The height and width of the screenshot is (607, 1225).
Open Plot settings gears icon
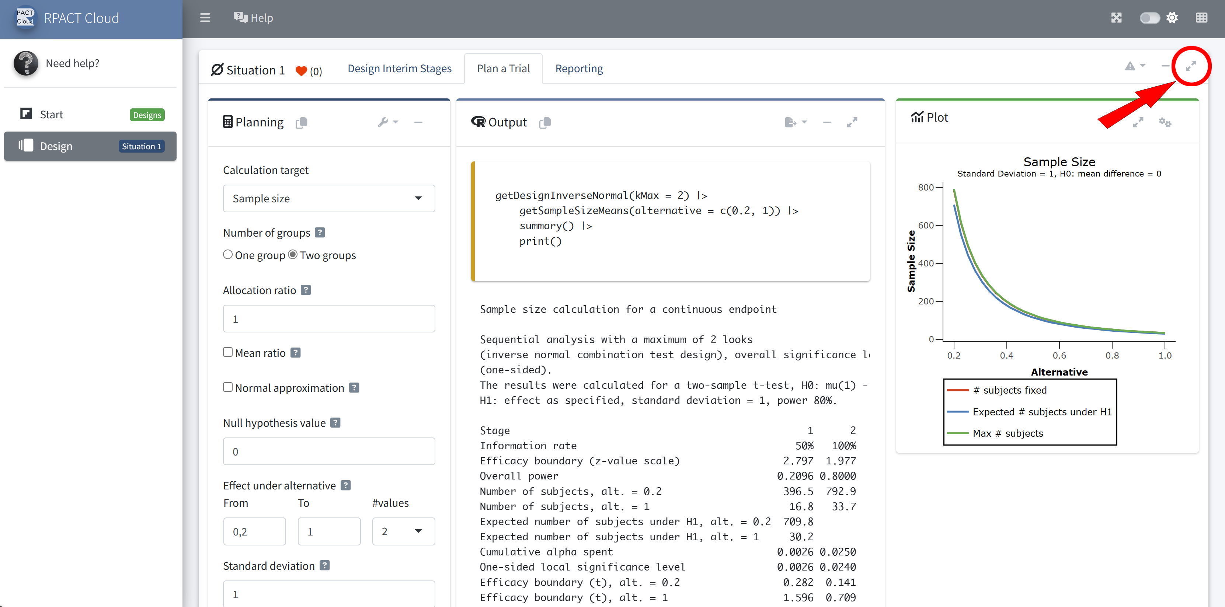click(1164, 122)
